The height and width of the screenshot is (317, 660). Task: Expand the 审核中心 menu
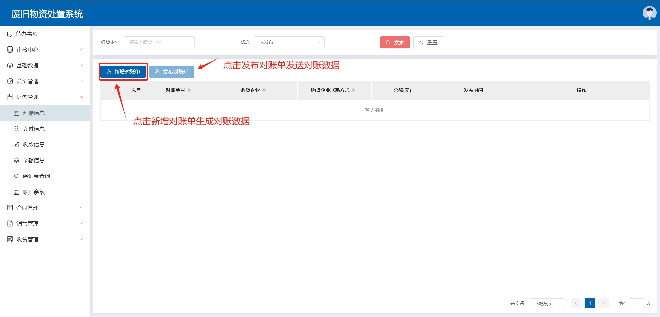click(x=45, y=50)
